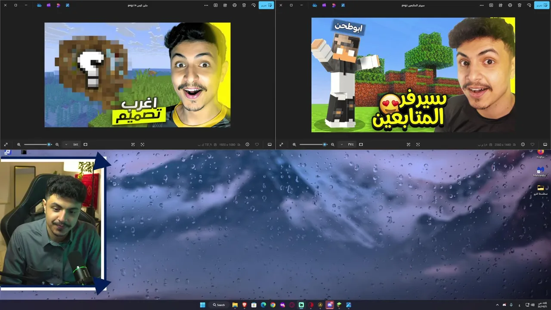Open the Firefox desktop shortcut
The image size is (551, 310).
(540, 154)
